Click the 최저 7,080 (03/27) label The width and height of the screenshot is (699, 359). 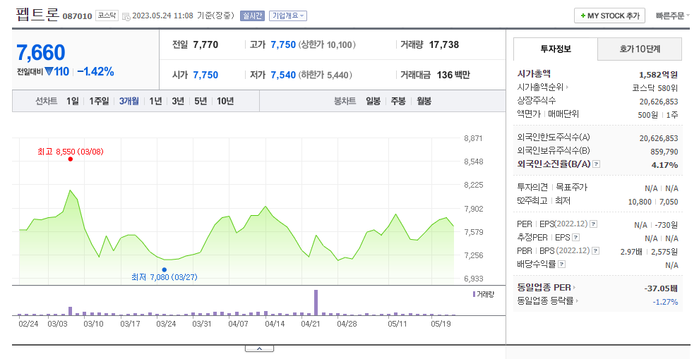(165, 277)
